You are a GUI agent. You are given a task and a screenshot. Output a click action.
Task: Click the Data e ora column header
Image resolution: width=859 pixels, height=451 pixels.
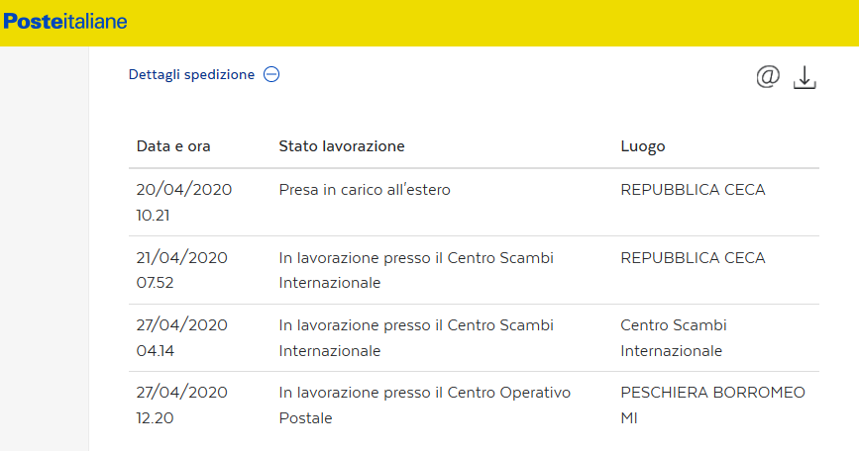(173, 146)
